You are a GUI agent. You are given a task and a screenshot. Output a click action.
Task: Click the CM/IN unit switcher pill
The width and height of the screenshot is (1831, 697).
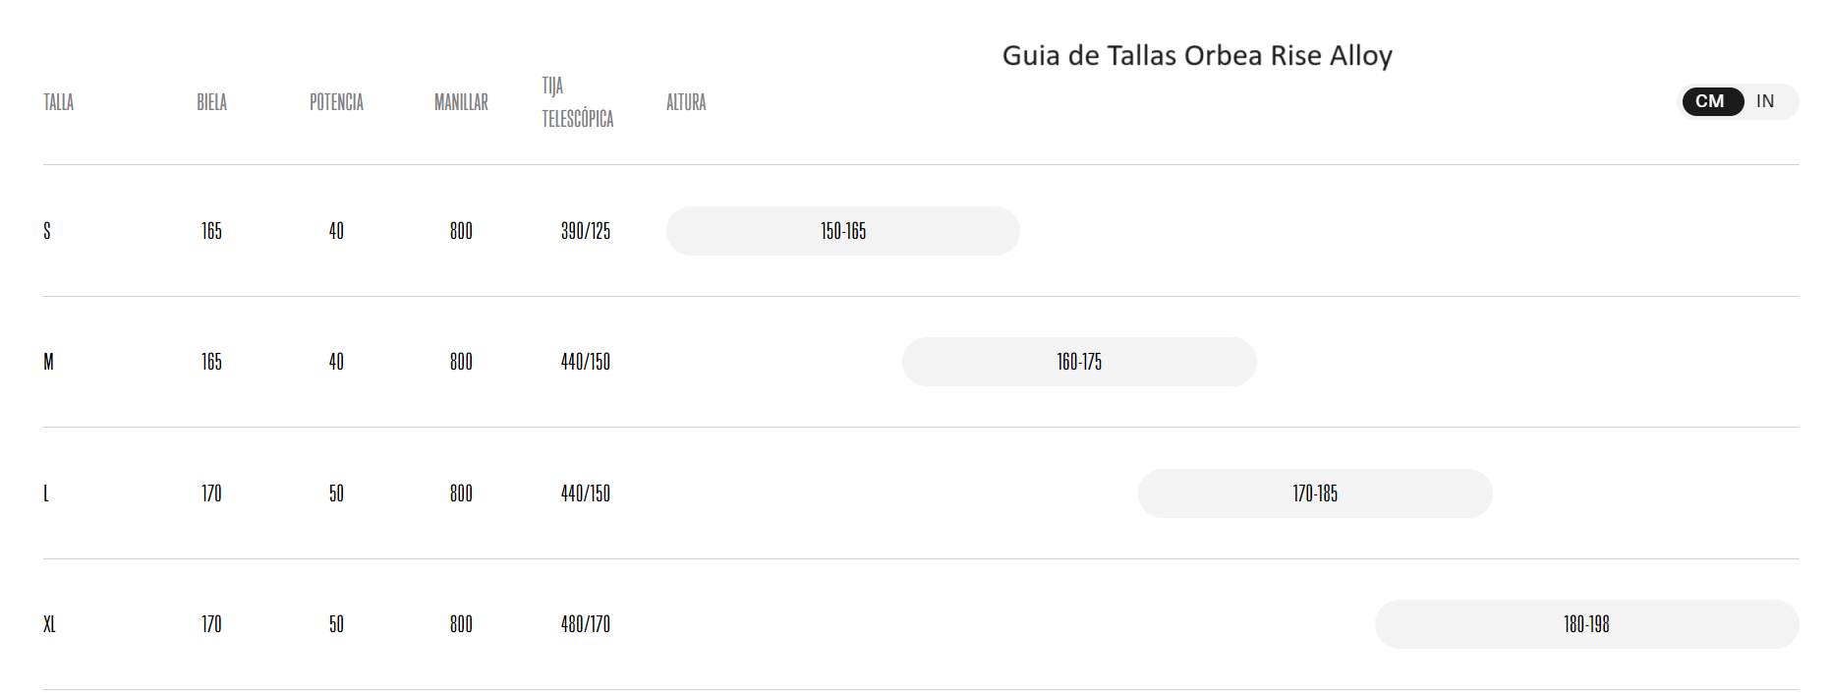tap(1738, 101)
